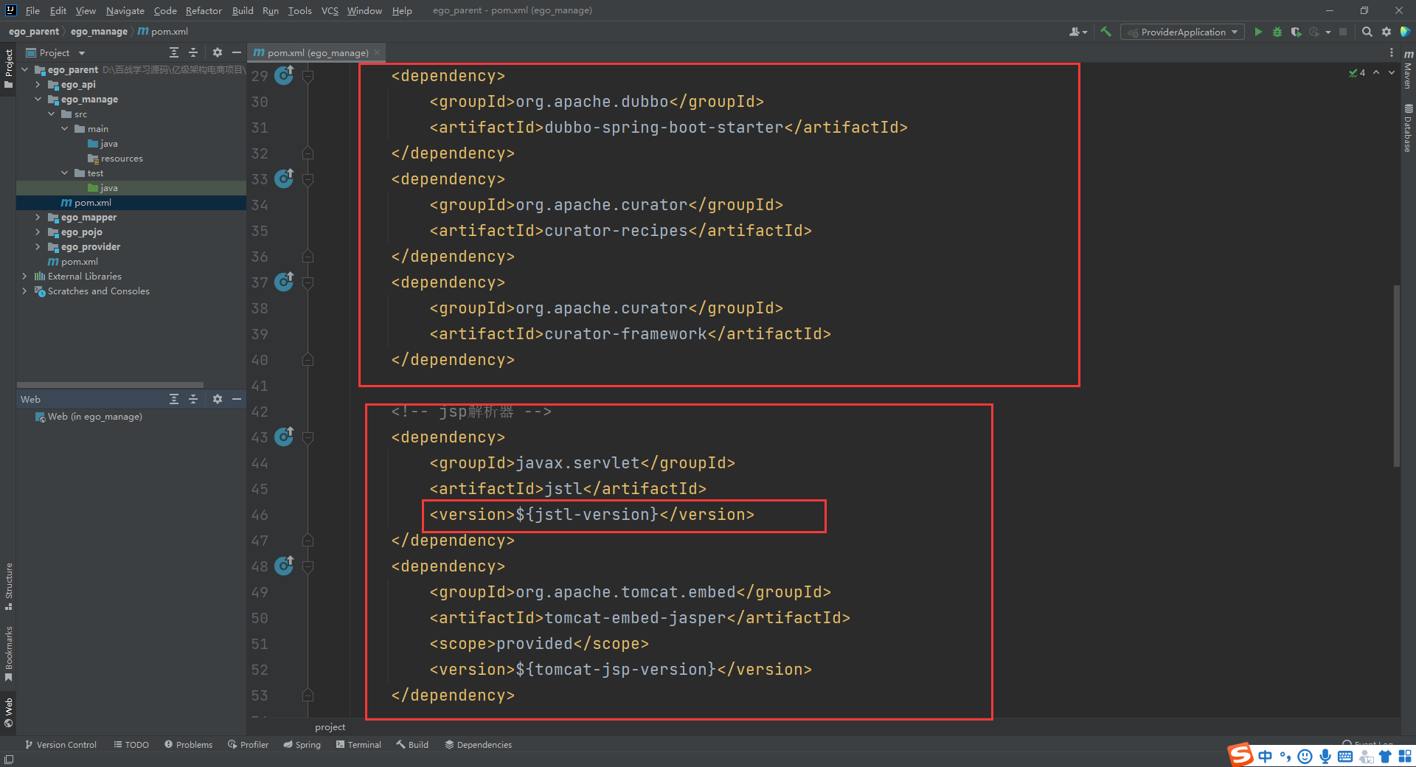Start debugging with the green bug icon
The width and height of the screenshot is (1416, 767).
(x=1277, y=32)
